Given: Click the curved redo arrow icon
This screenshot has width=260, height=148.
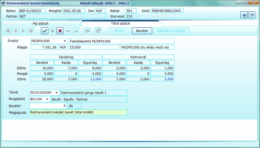Looking at the screenshot, I should 87,31.
